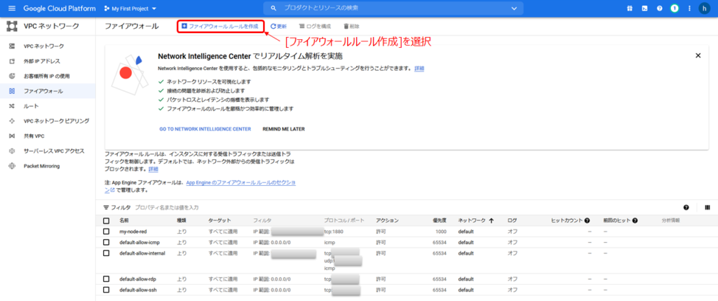
Task: Click the user account avatar 'h'
Action: pos(705,8)
